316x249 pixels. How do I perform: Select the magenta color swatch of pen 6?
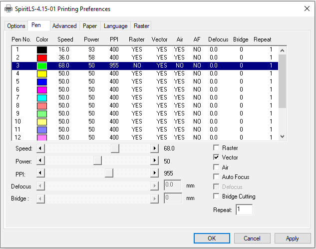click(x=42, y=90)
